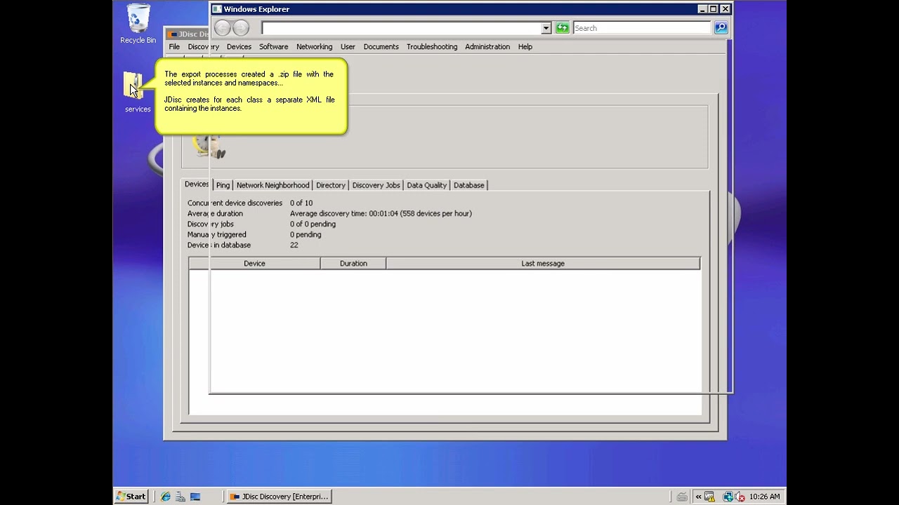Image resolution: width=899 pixels, height=505 pixels.
Task: Switch to the Devices tab
Action: 197,184
